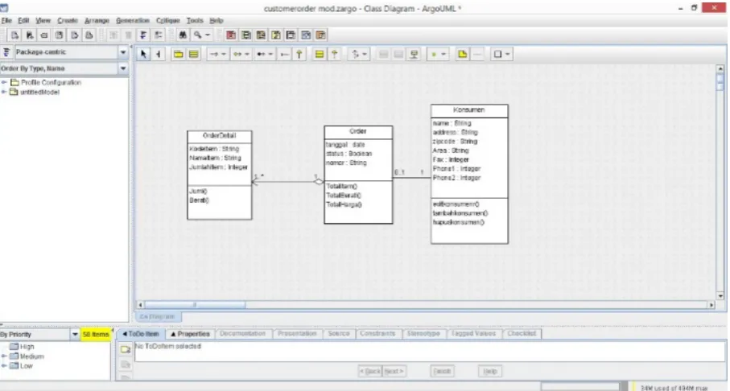Expand the Medium priority folder
This screenshot has width=730, height=391.
(x=4, y=356)
